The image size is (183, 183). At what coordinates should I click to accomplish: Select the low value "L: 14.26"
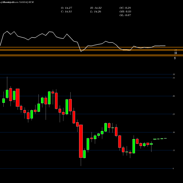(x=96, y=12)
